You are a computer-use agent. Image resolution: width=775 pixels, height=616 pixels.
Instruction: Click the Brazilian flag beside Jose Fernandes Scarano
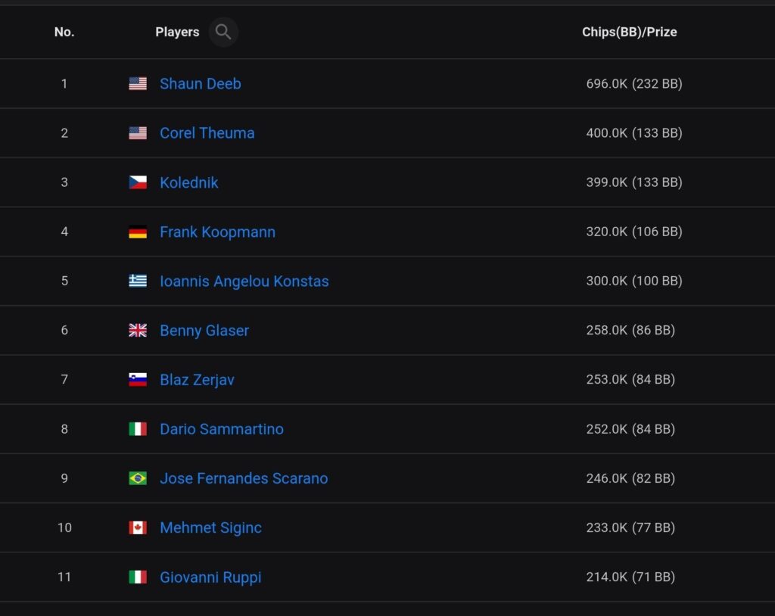pos(138,478)
